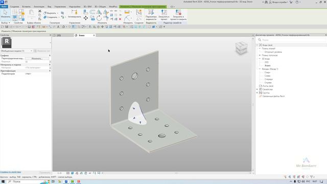Screen dimensions: 327x184
Task: Open the Вырезать cut geometry dropdown
Action: (x=58, y=13)
